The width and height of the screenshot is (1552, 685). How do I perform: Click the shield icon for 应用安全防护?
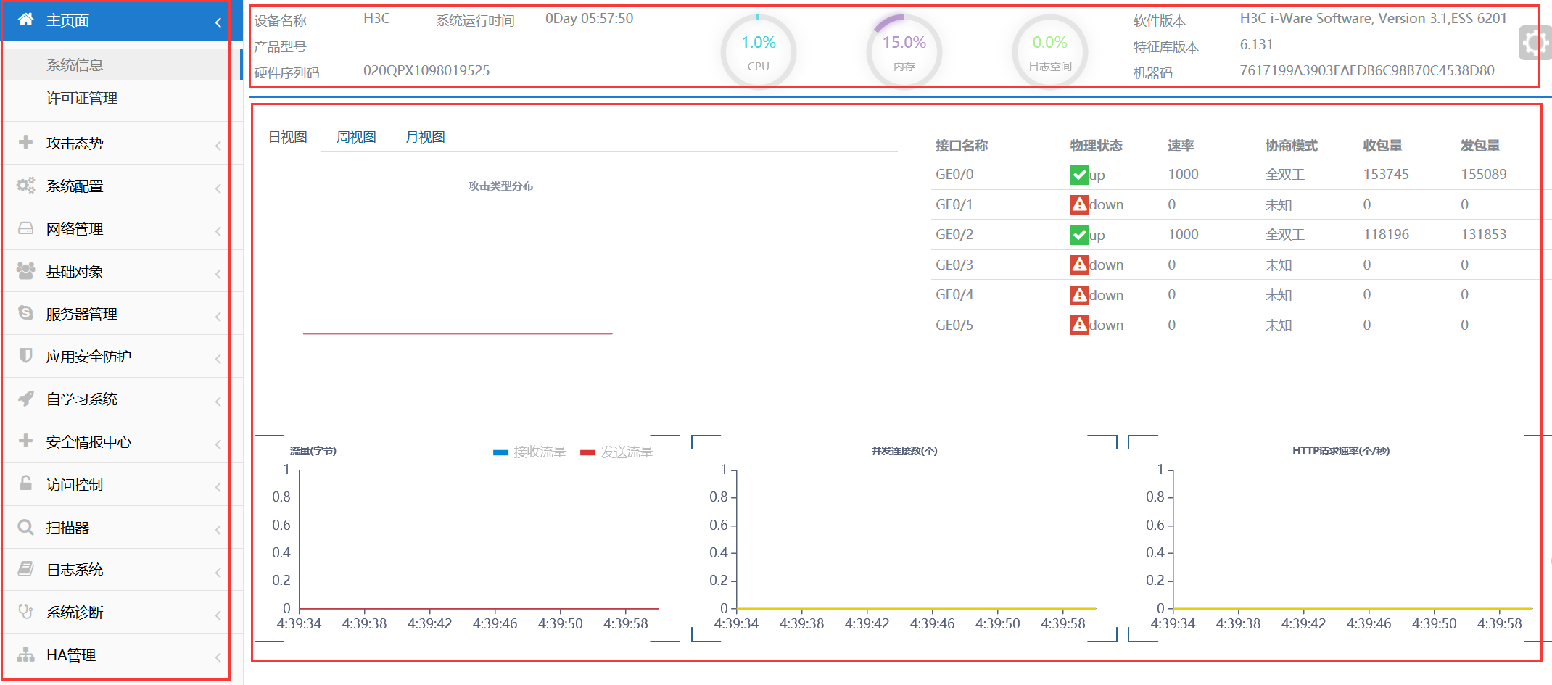25,355
